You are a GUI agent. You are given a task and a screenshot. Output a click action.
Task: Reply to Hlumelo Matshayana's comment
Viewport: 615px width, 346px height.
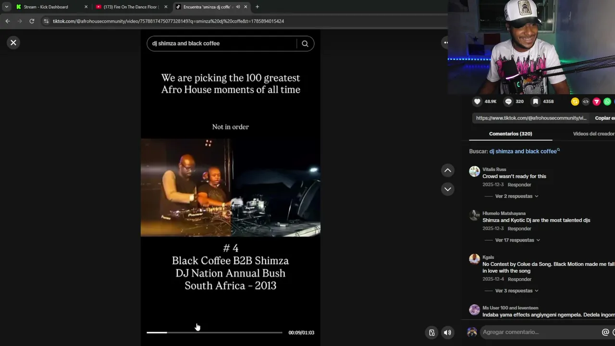point(519,229)
